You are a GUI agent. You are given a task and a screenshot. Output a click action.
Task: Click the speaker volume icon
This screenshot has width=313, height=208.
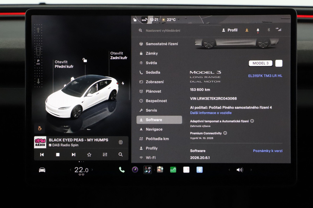(x=240, y=170)
